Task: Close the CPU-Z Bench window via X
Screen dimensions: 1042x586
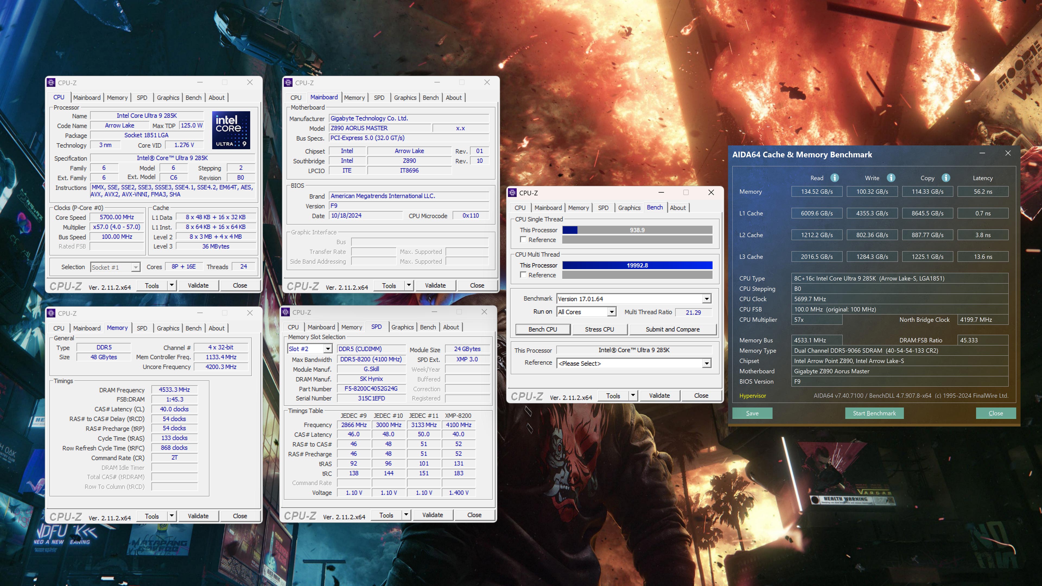Action: 711,193
